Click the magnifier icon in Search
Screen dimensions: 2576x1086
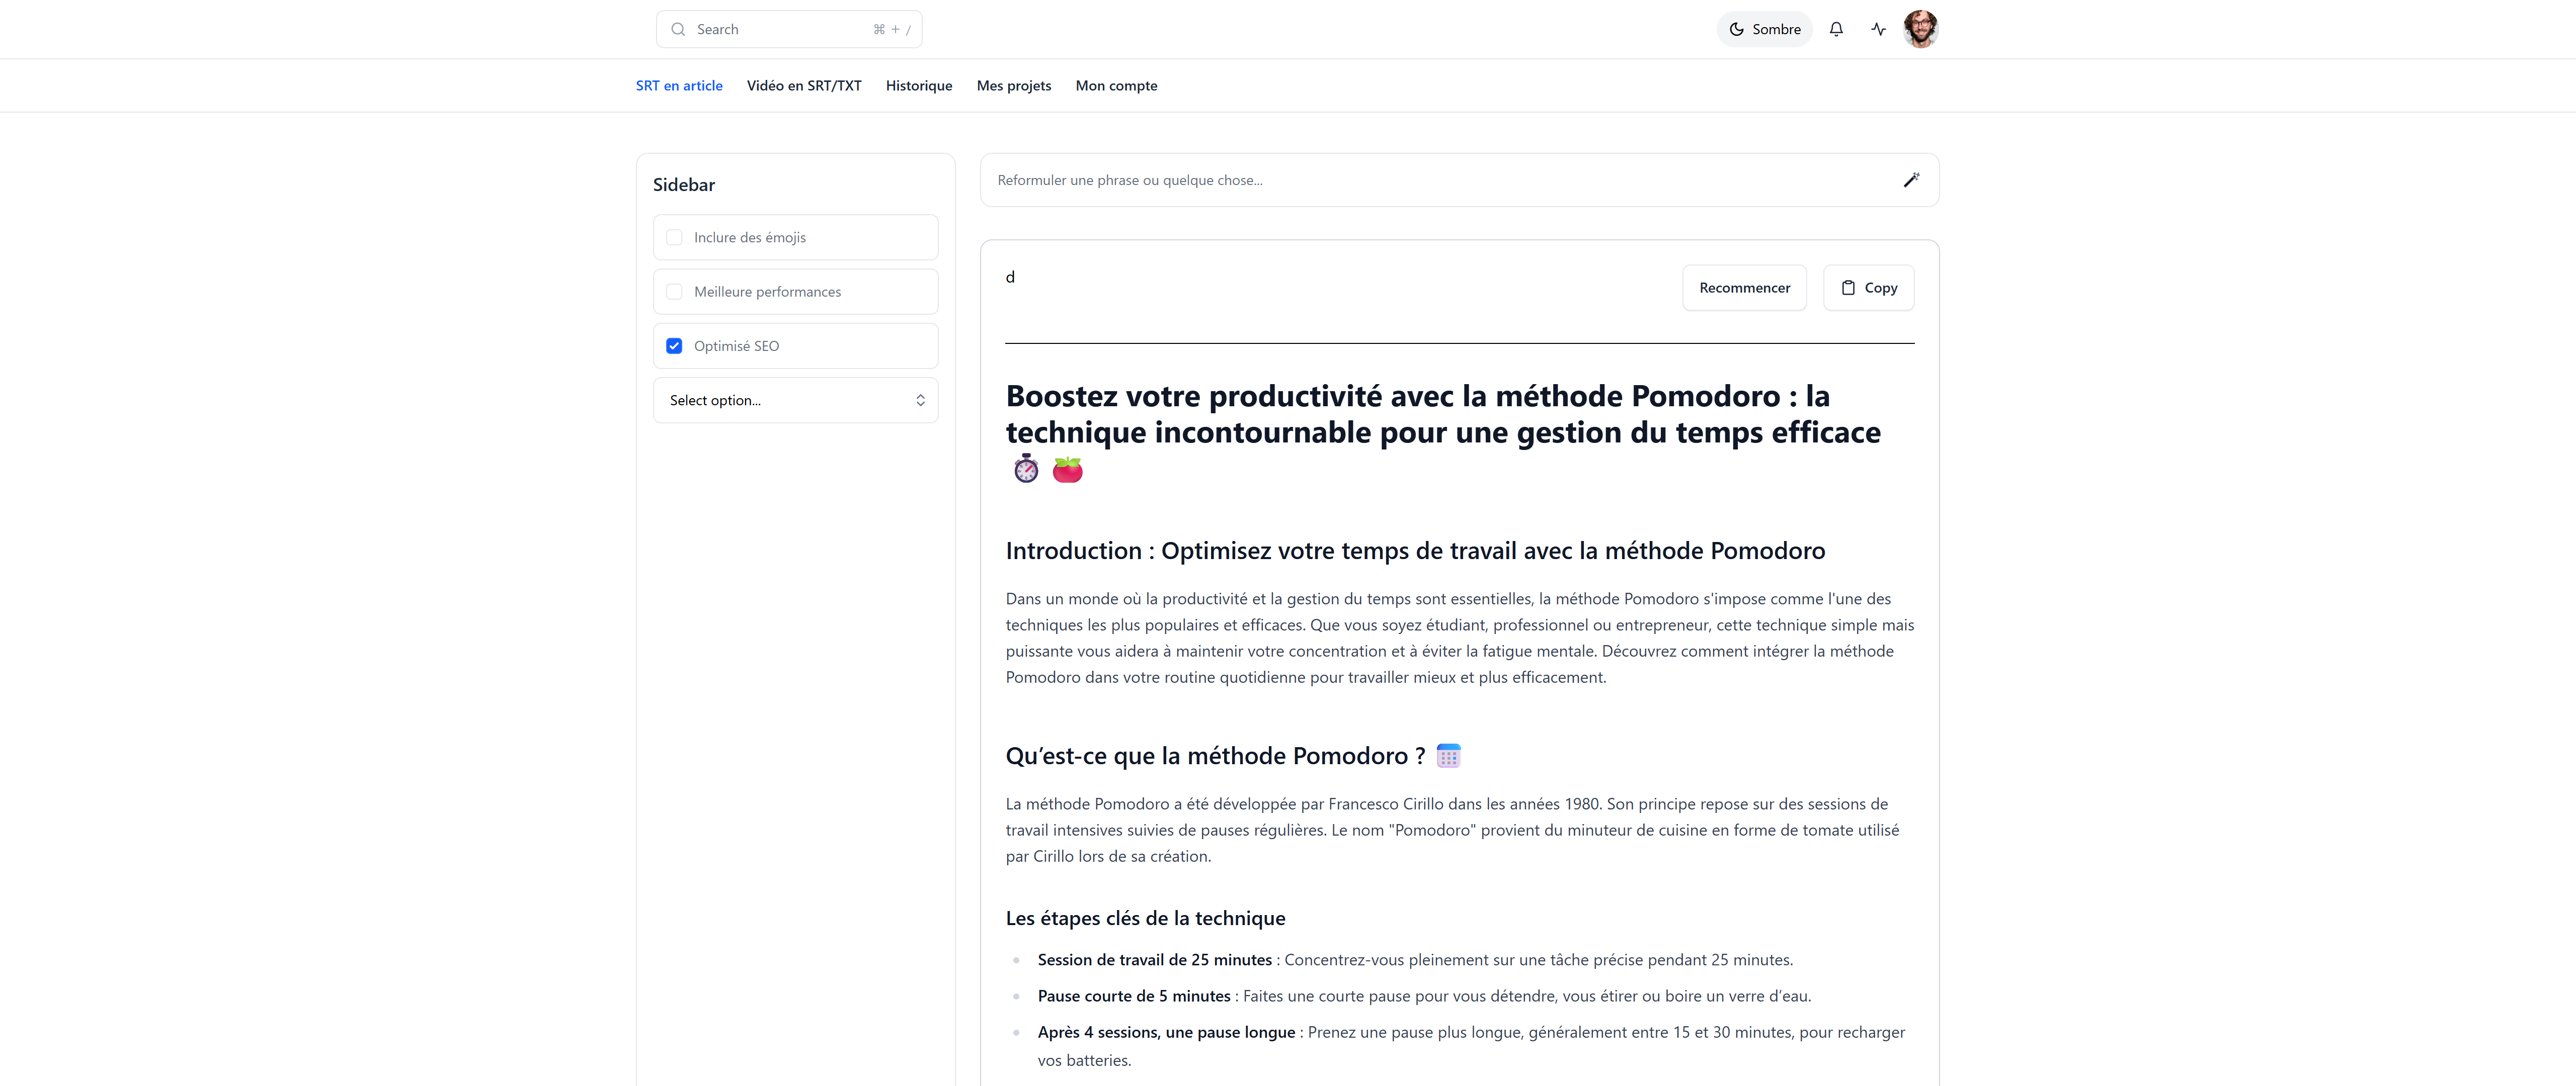pos(678,29)
